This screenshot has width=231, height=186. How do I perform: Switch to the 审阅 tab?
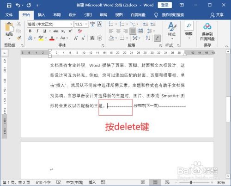tap(103, 15)
